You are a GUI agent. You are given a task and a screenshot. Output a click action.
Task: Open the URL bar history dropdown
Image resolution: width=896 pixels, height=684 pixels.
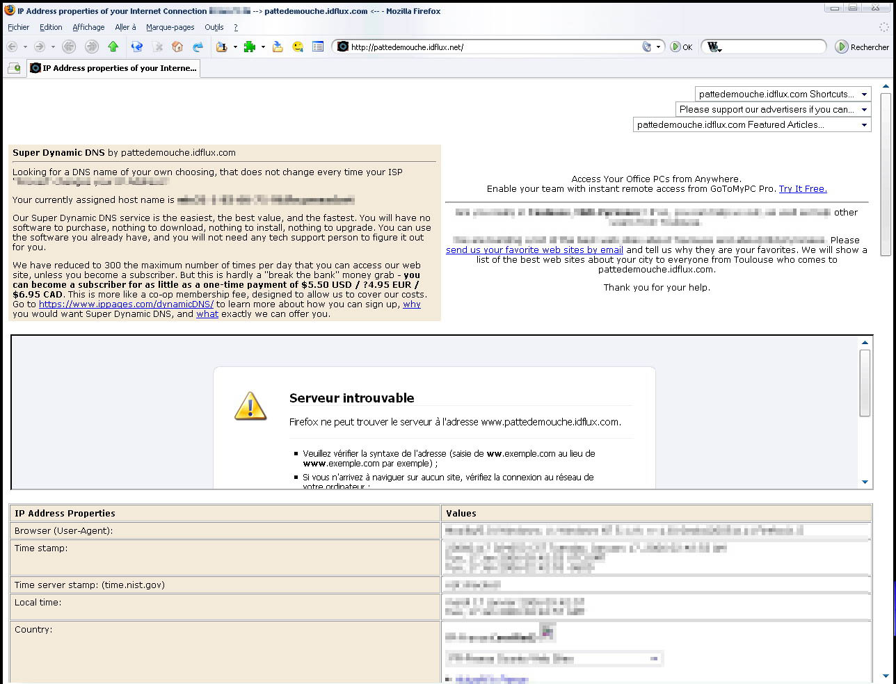click(x=658, y=47)
